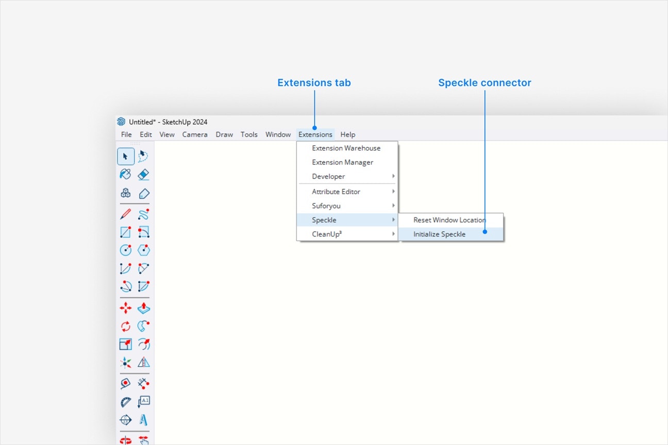Choose the Rotate tool
Screen dimensions: 668x445
click(x=126, y=326)
